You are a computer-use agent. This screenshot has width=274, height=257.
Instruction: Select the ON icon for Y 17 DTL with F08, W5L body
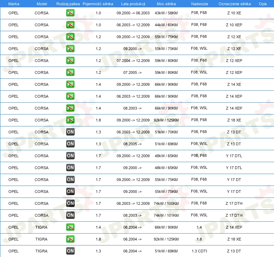point(70,168)
